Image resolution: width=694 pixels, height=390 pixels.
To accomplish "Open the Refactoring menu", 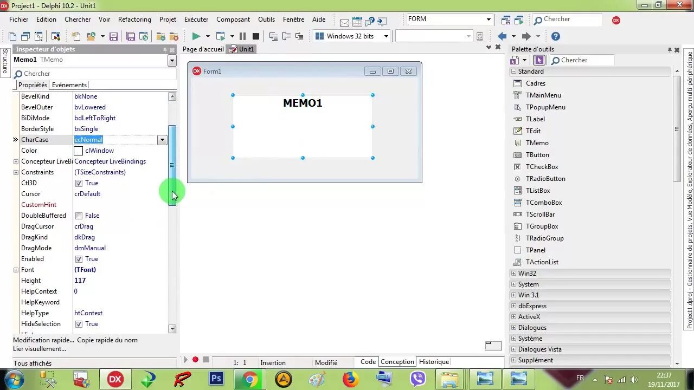I will [x=134, y=19].
